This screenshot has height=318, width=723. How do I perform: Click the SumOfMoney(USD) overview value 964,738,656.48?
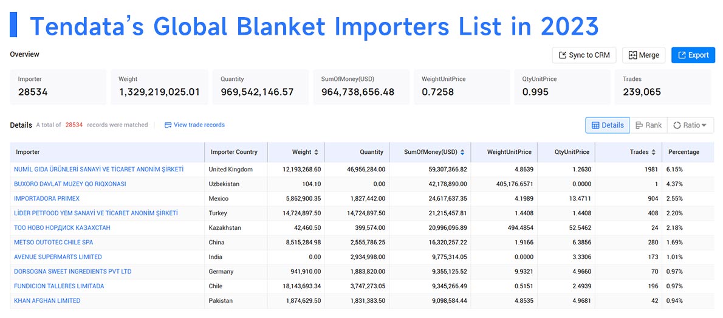click(358, 92)
